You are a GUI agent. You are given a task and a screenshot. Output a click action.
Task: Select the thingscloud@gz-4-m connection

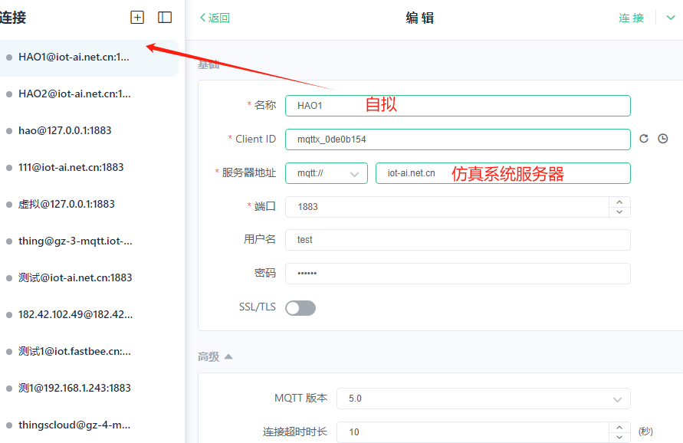pos(74,425)
